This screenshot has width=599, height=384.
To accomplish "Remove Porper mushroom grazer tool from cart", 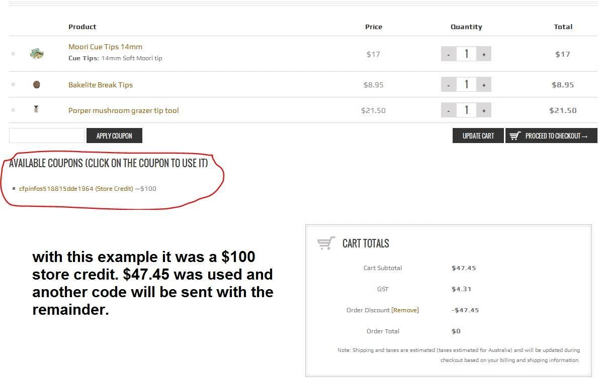I will pyautogui.click(x=13, y=110).
